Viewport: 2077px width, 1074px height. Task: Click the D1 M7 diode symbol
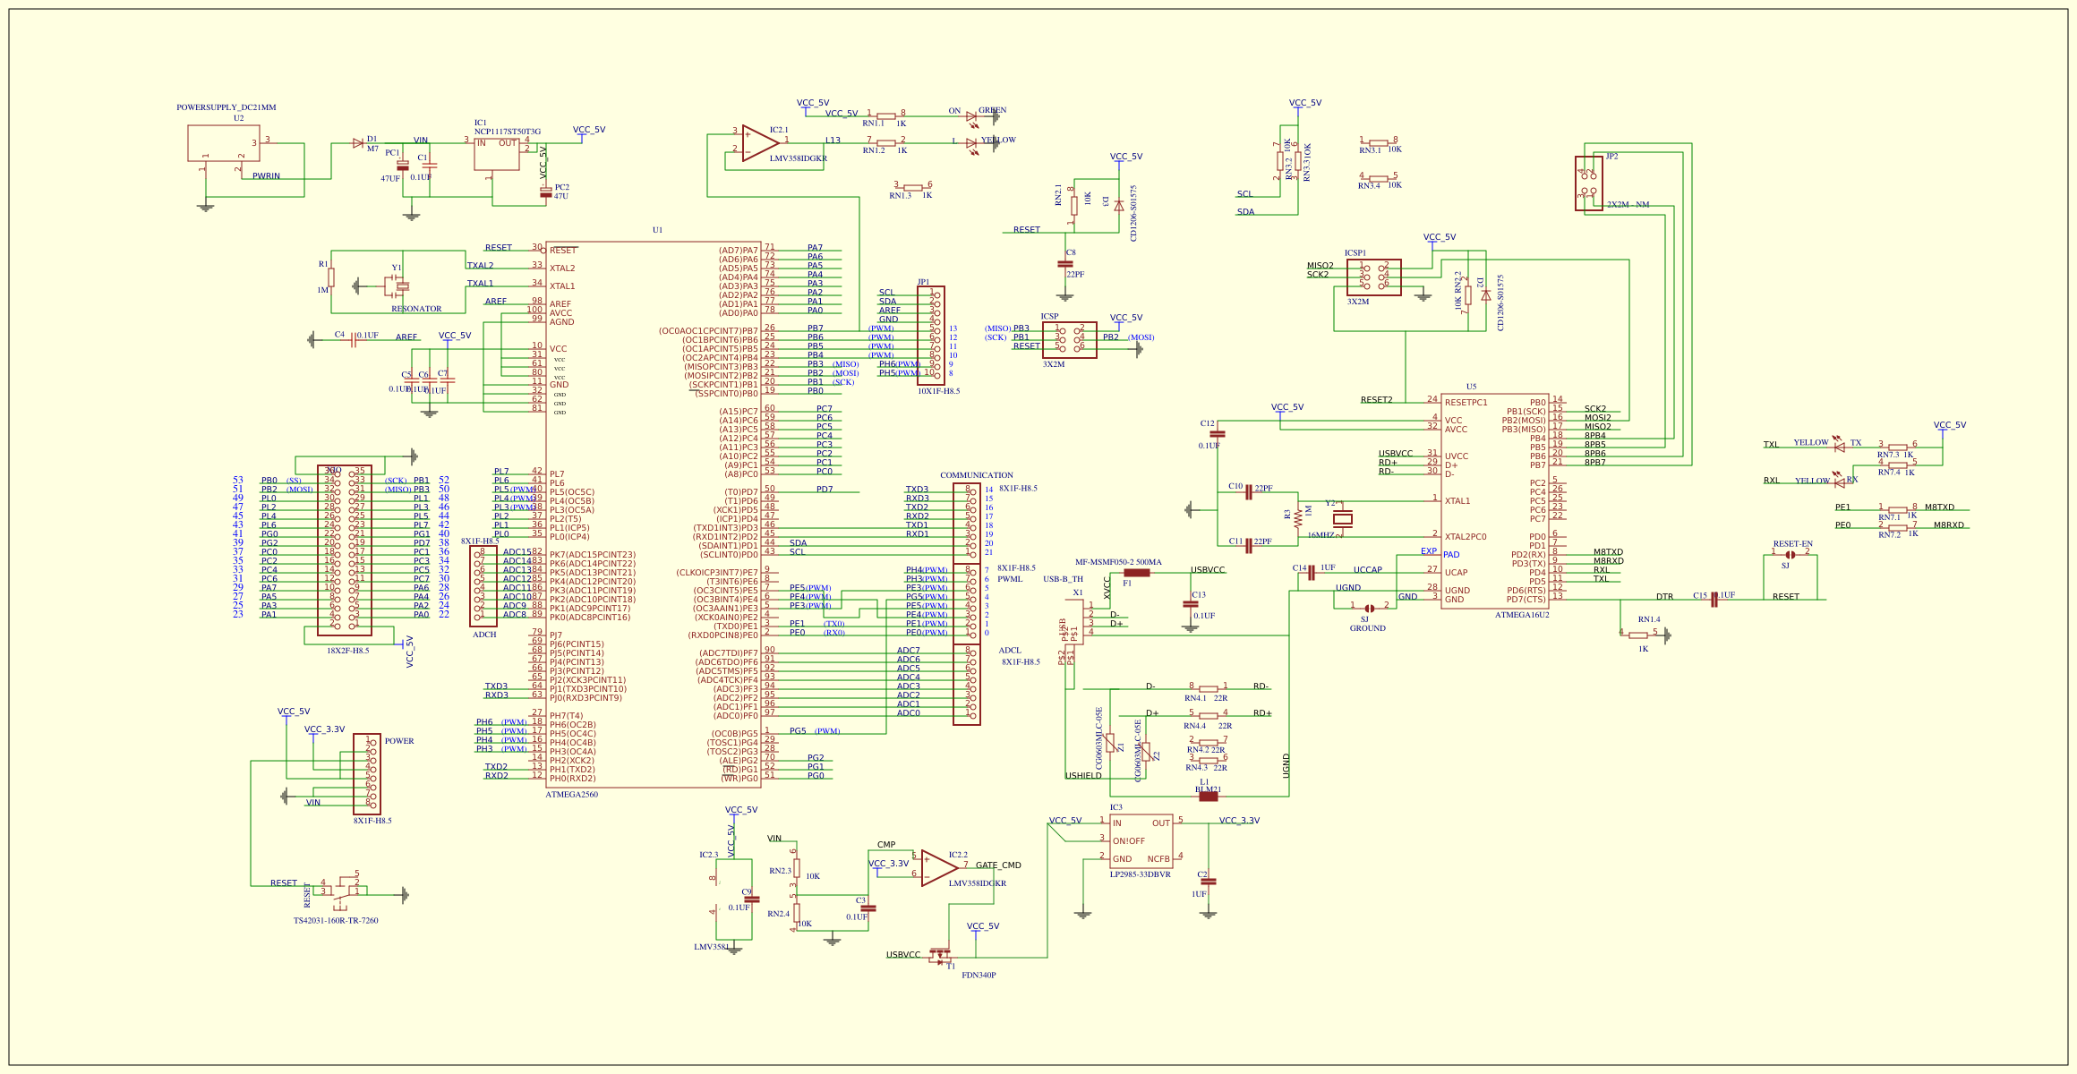tap(358, 143)
